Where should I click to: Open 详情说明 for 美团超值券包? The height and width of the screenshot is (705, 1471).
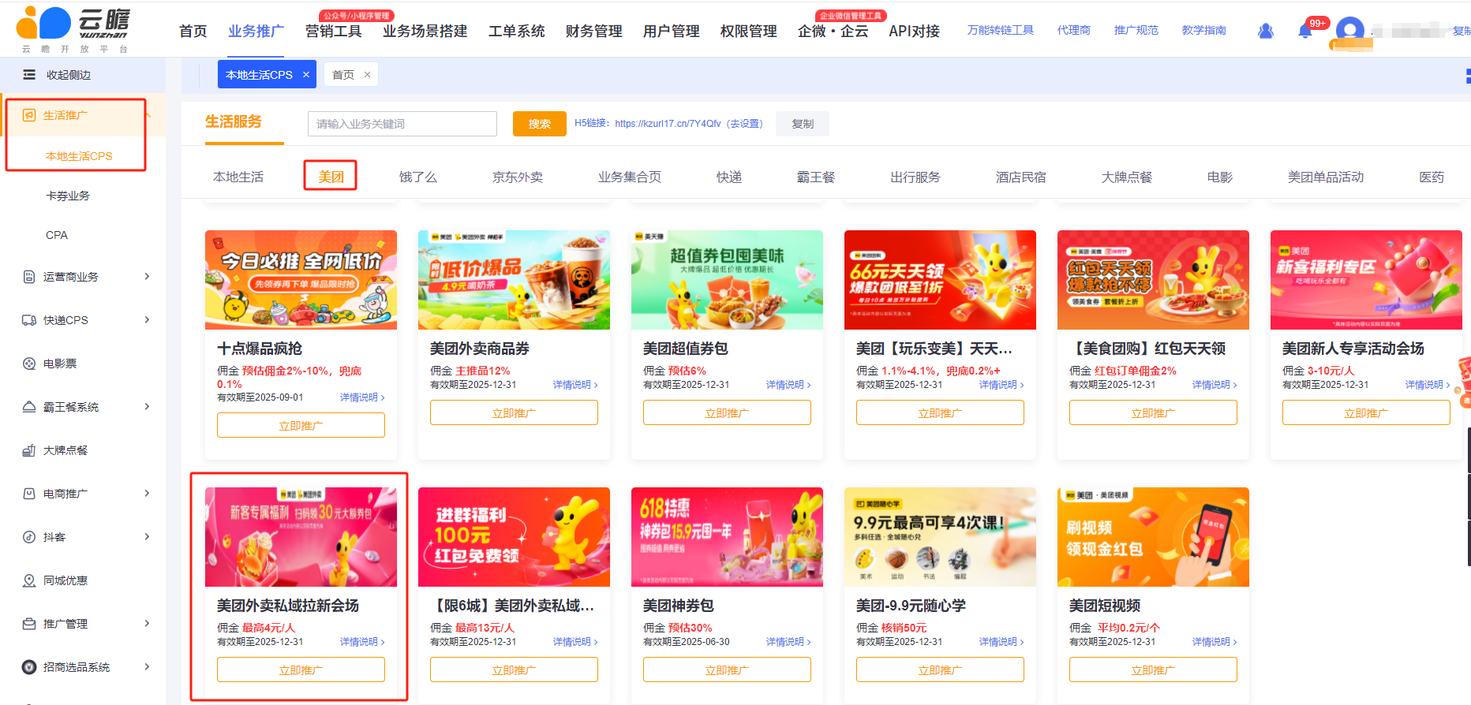788,385
